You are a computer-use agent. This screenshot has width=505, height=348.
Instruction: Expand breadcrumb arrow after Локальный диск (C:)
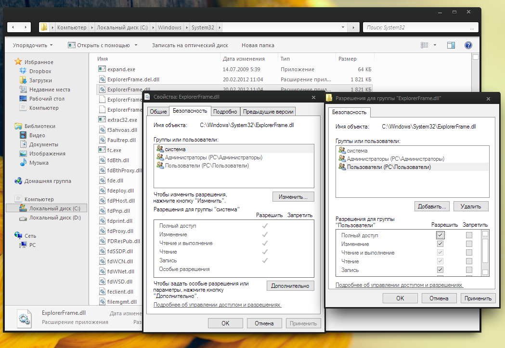coord(153,27)
